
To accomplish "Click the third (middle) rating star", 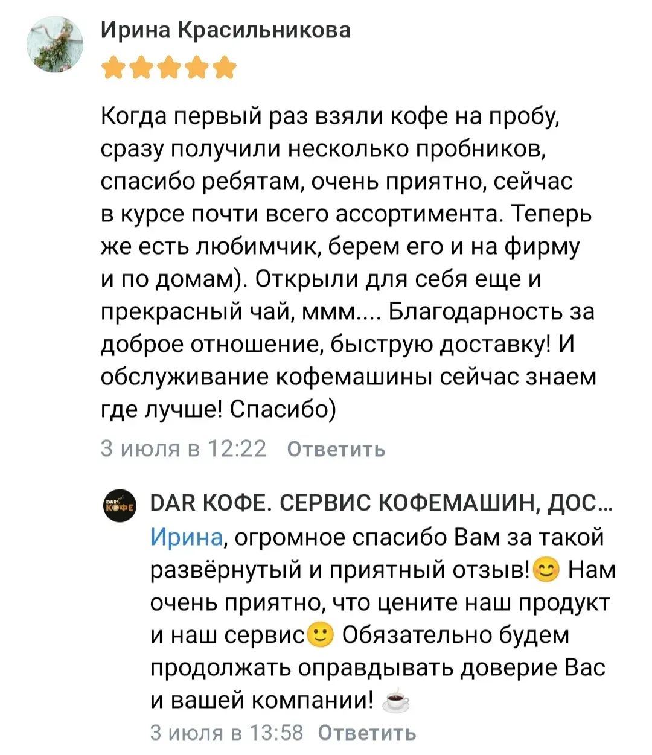I will (x=169, y=68).
